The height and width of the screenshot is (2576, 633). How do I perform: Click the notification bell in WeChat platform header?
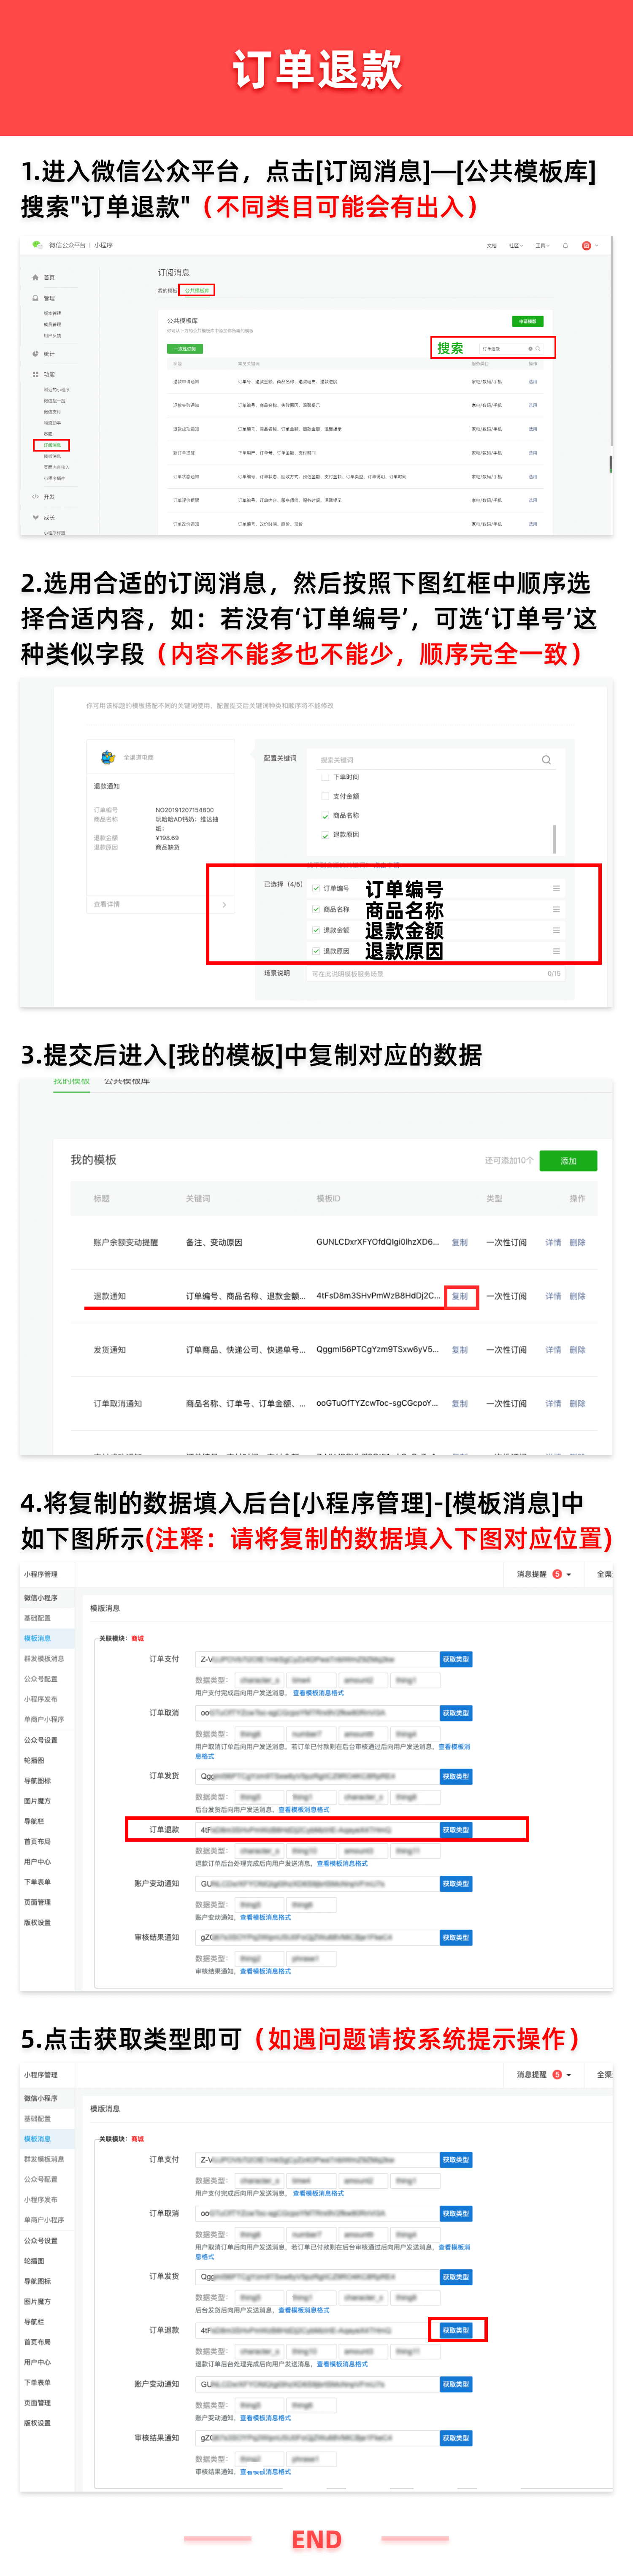click(x=565, y=245)
